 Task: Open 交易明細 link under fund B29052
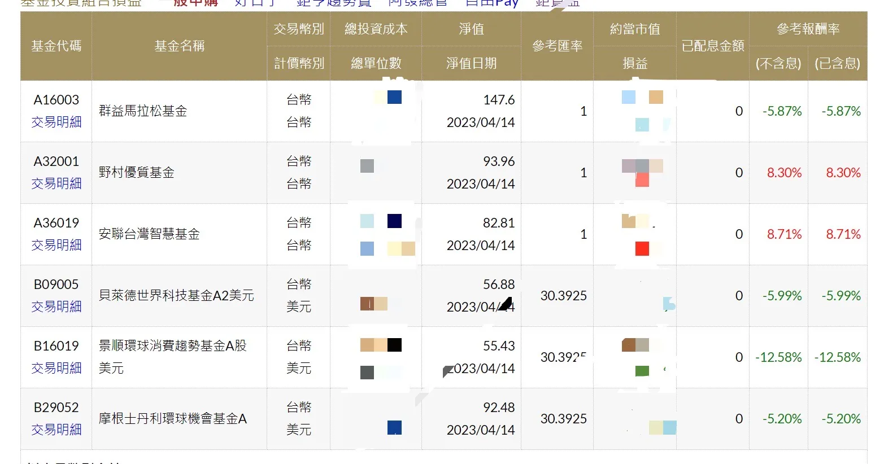point(56,430)
